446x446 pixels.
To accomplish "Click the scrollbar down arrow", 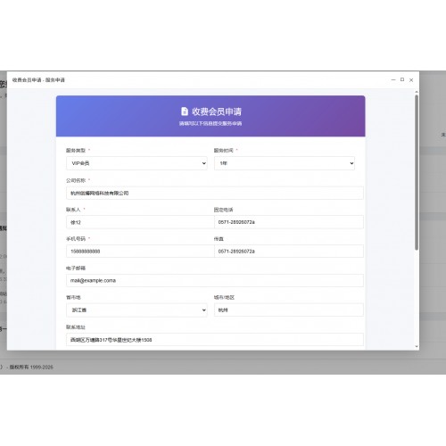I will 417,347.
